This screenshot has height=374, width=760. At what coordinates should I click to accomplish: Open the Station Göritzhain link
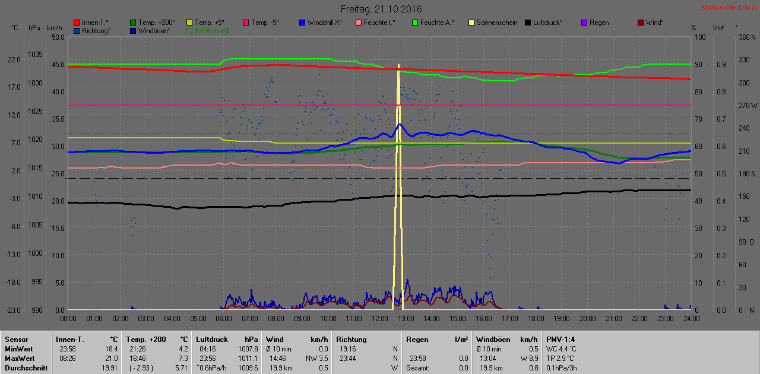coord(727,8)
